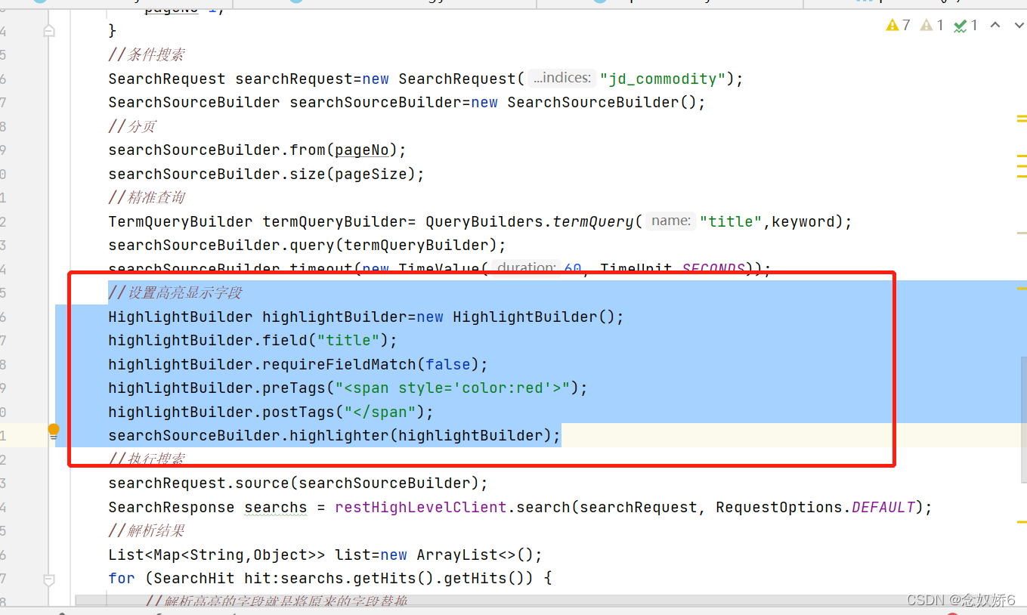The width and height of the screenshot is (1027, 615).
Task: Click the //分页 comment line
Action: [132, 126]
